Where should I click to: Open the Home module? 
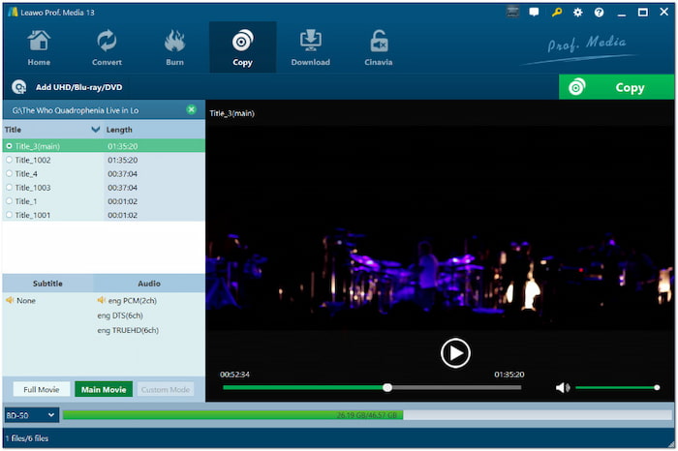[x=39, y=46]
